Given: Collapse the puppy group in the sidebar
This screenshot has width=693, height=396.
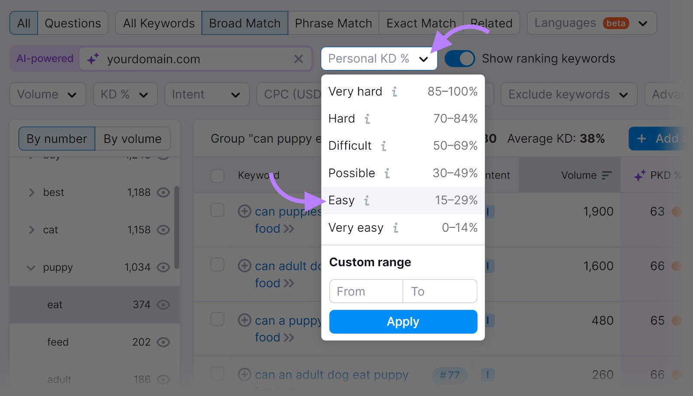Looking at the screenshot, I should [30, 267].
